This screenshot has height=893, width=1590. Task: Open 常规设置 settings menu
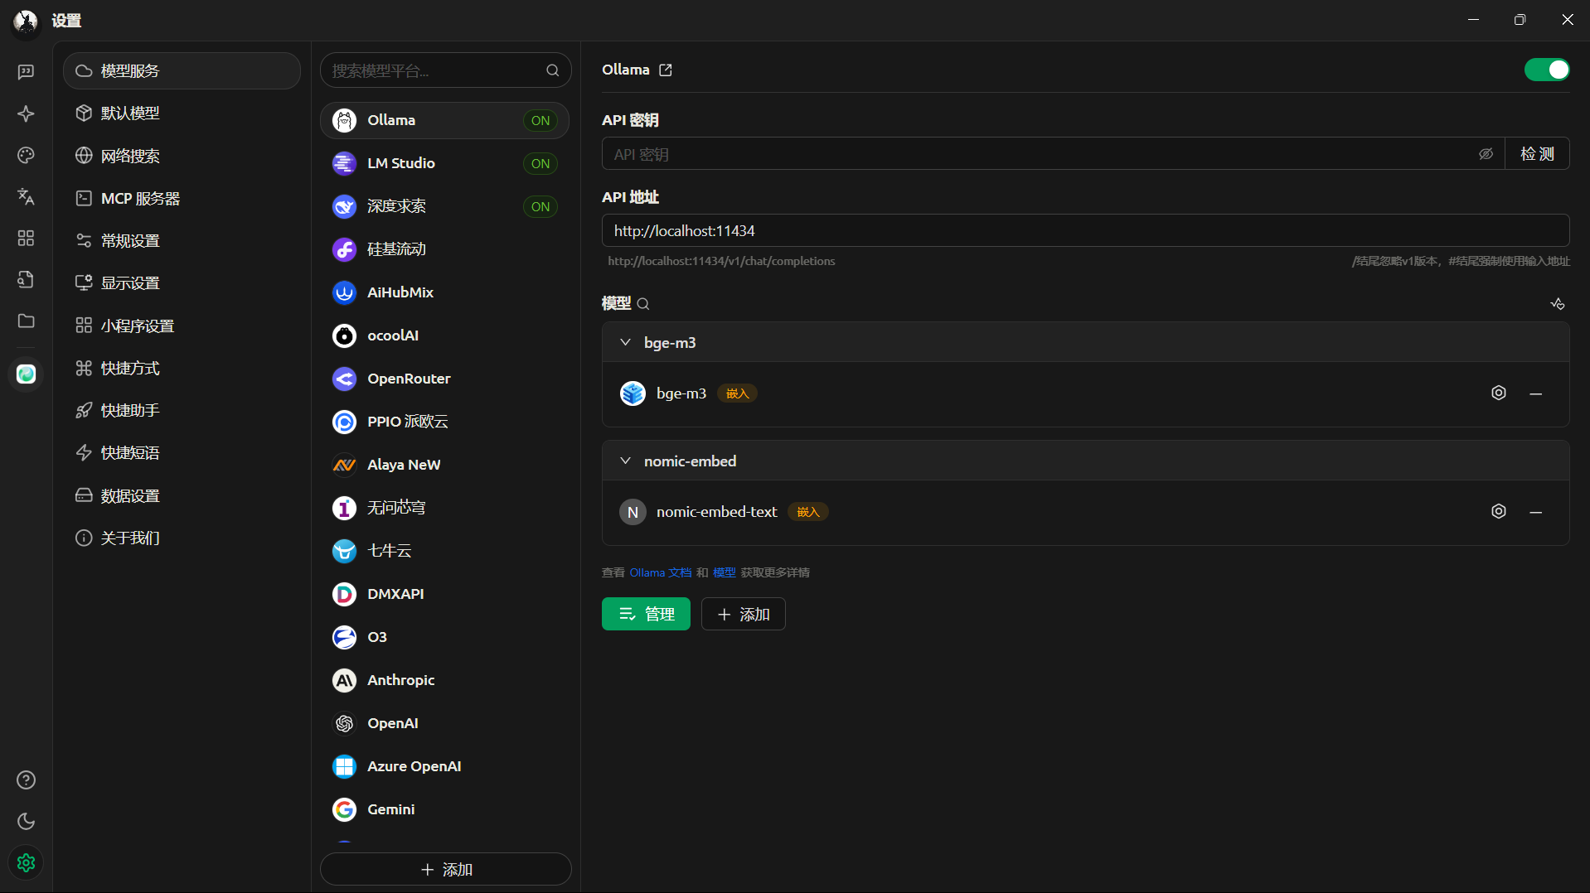coord(182,241)
